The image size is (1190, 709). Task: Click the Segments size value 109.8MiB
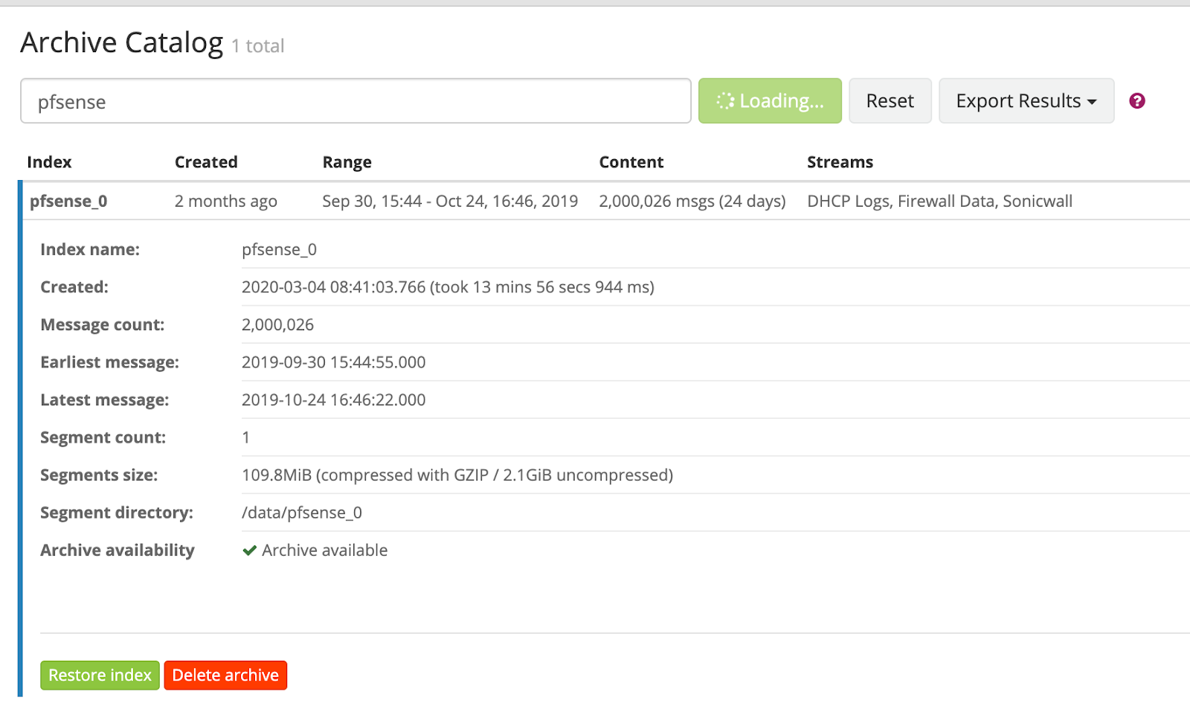point(277,475)
